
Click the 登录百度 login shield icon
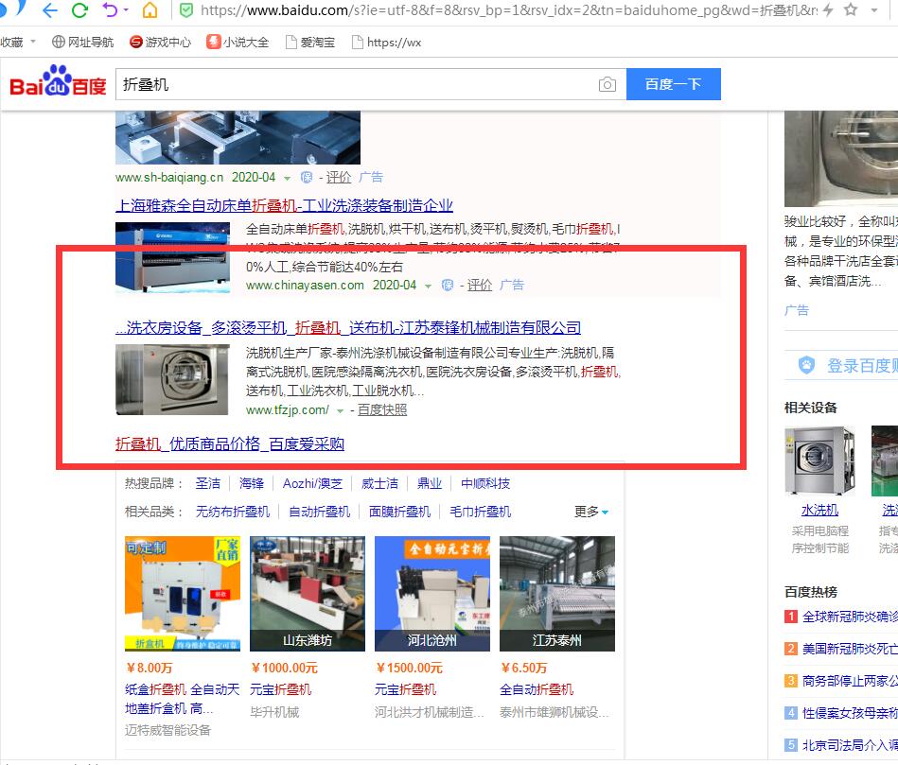[806, 365]
